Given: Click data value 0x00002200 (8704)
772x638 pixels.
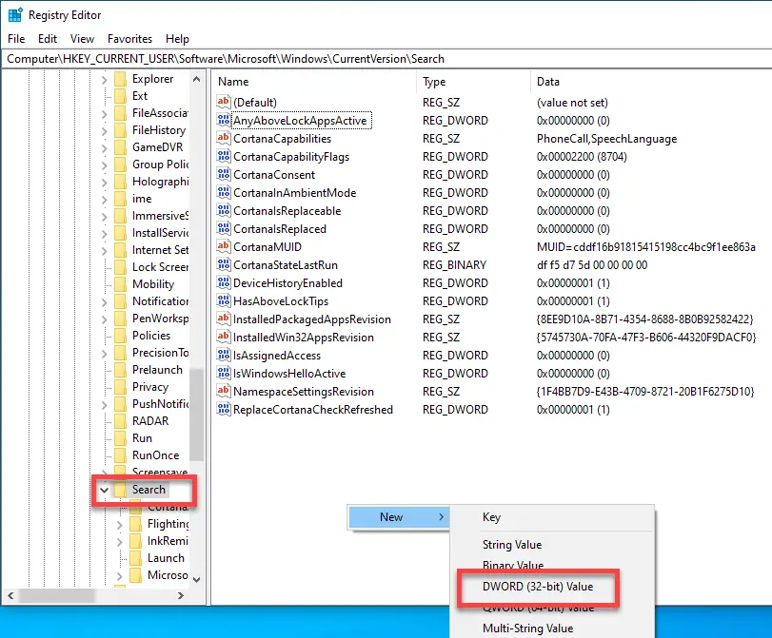Looking at the screenshot, I should click(x=582, y=157).
